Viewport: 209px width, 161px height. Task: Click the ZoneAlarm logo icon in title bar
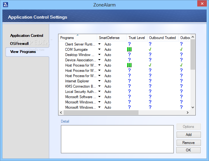[6, 5]
